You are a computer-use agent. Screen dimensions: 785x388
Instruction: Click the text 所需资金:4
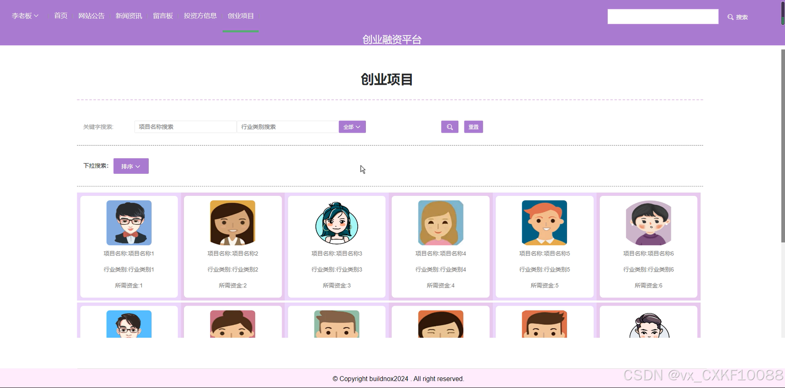click(441, 285)
